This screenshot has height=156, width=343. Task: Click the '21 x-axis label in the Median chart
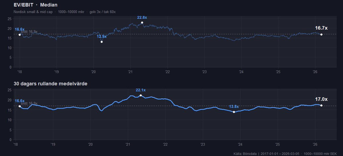pyautogui.click(x=130, y=72)
